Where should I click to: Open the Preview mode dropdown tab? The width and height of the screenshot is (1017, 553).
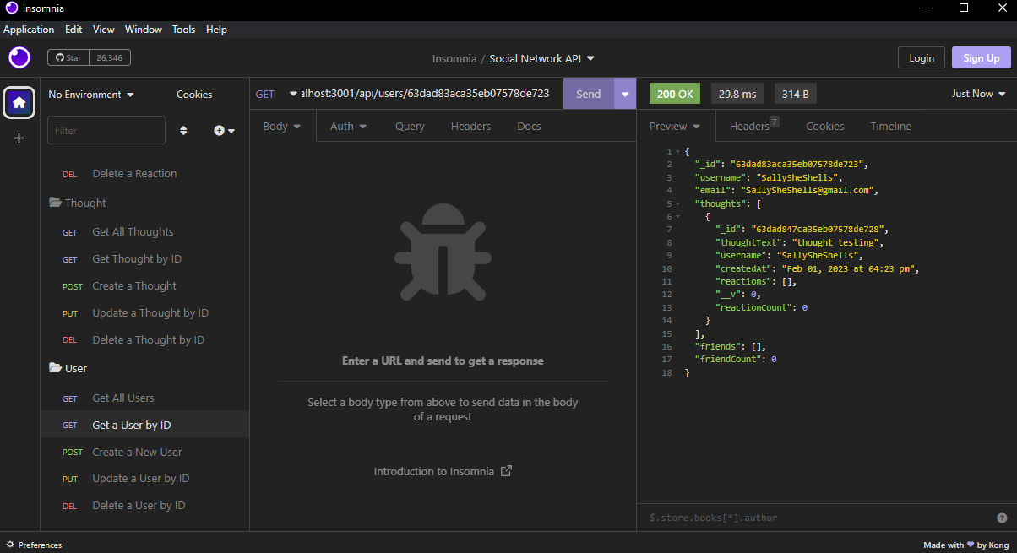pos(675,126)
